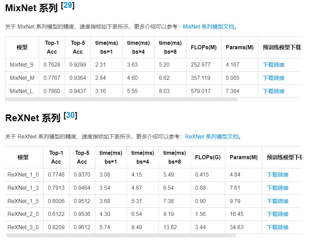This screenshot has width=310, height=240.
Task: Click Top-1 Acc value 0.7628
Action: (52, 65)
